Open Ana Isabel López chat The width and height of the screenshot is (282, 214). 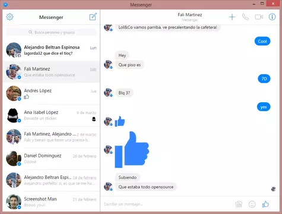coord(51,115)
